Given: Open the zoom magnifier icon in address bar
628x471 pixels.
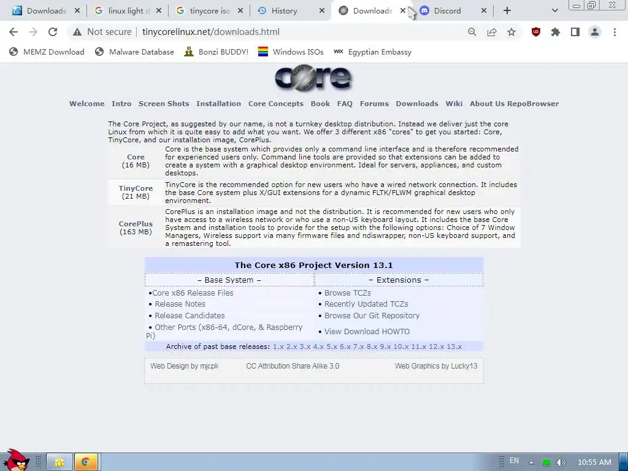Looking at the screenshot, I should (472, 32).
